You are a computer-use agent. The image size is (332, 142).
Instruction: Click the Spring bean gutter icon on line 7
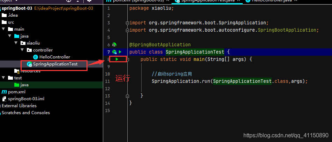point(114,52)
